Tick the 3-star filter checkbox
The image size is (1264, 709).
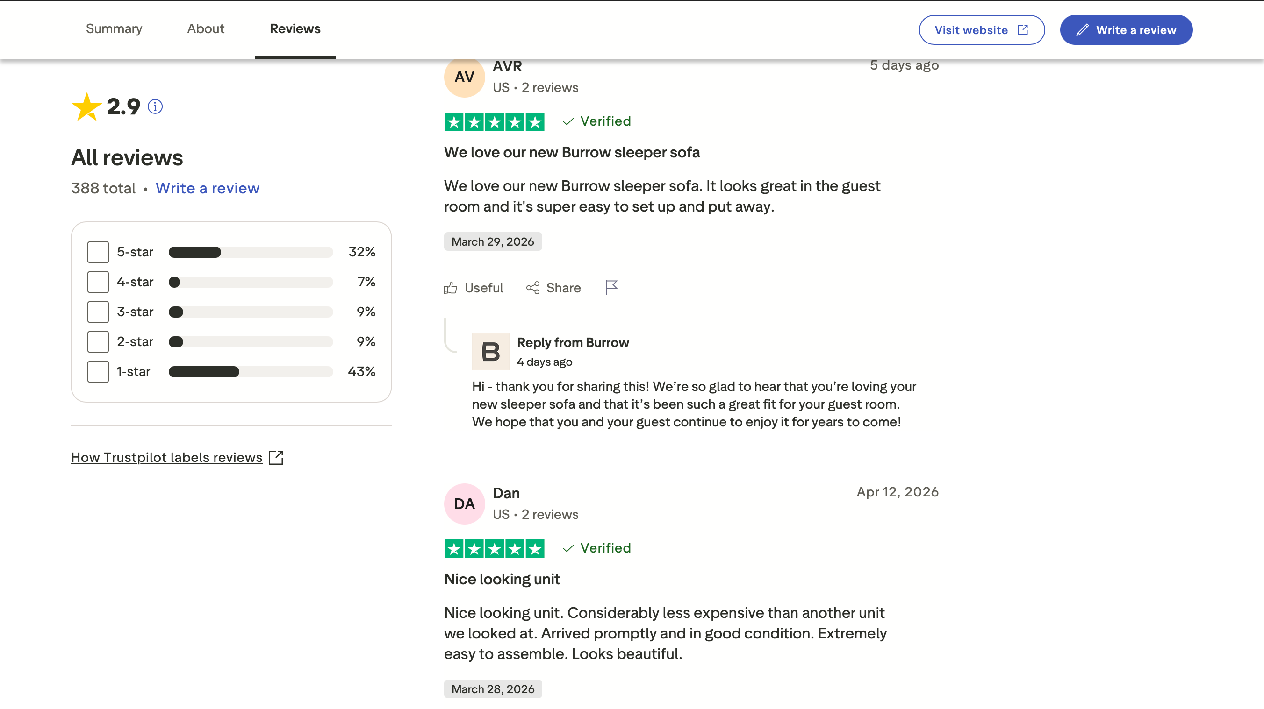pos(98,312)
